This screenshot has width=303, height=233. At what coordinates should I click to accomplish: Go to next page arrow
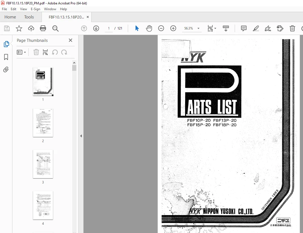[x=96, y=28]
